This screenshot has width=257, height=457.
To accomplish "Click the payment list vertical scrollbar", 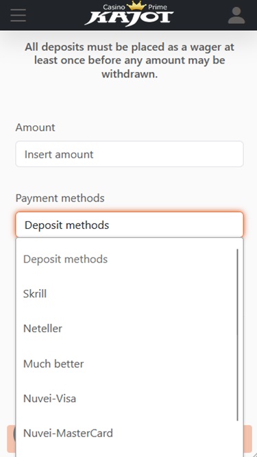I will [x=238, y=334].
